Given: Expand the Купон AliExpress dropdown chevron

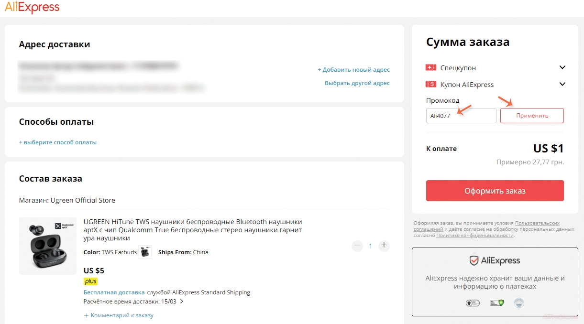Looking at the screenshot, I should coord(562,85).
